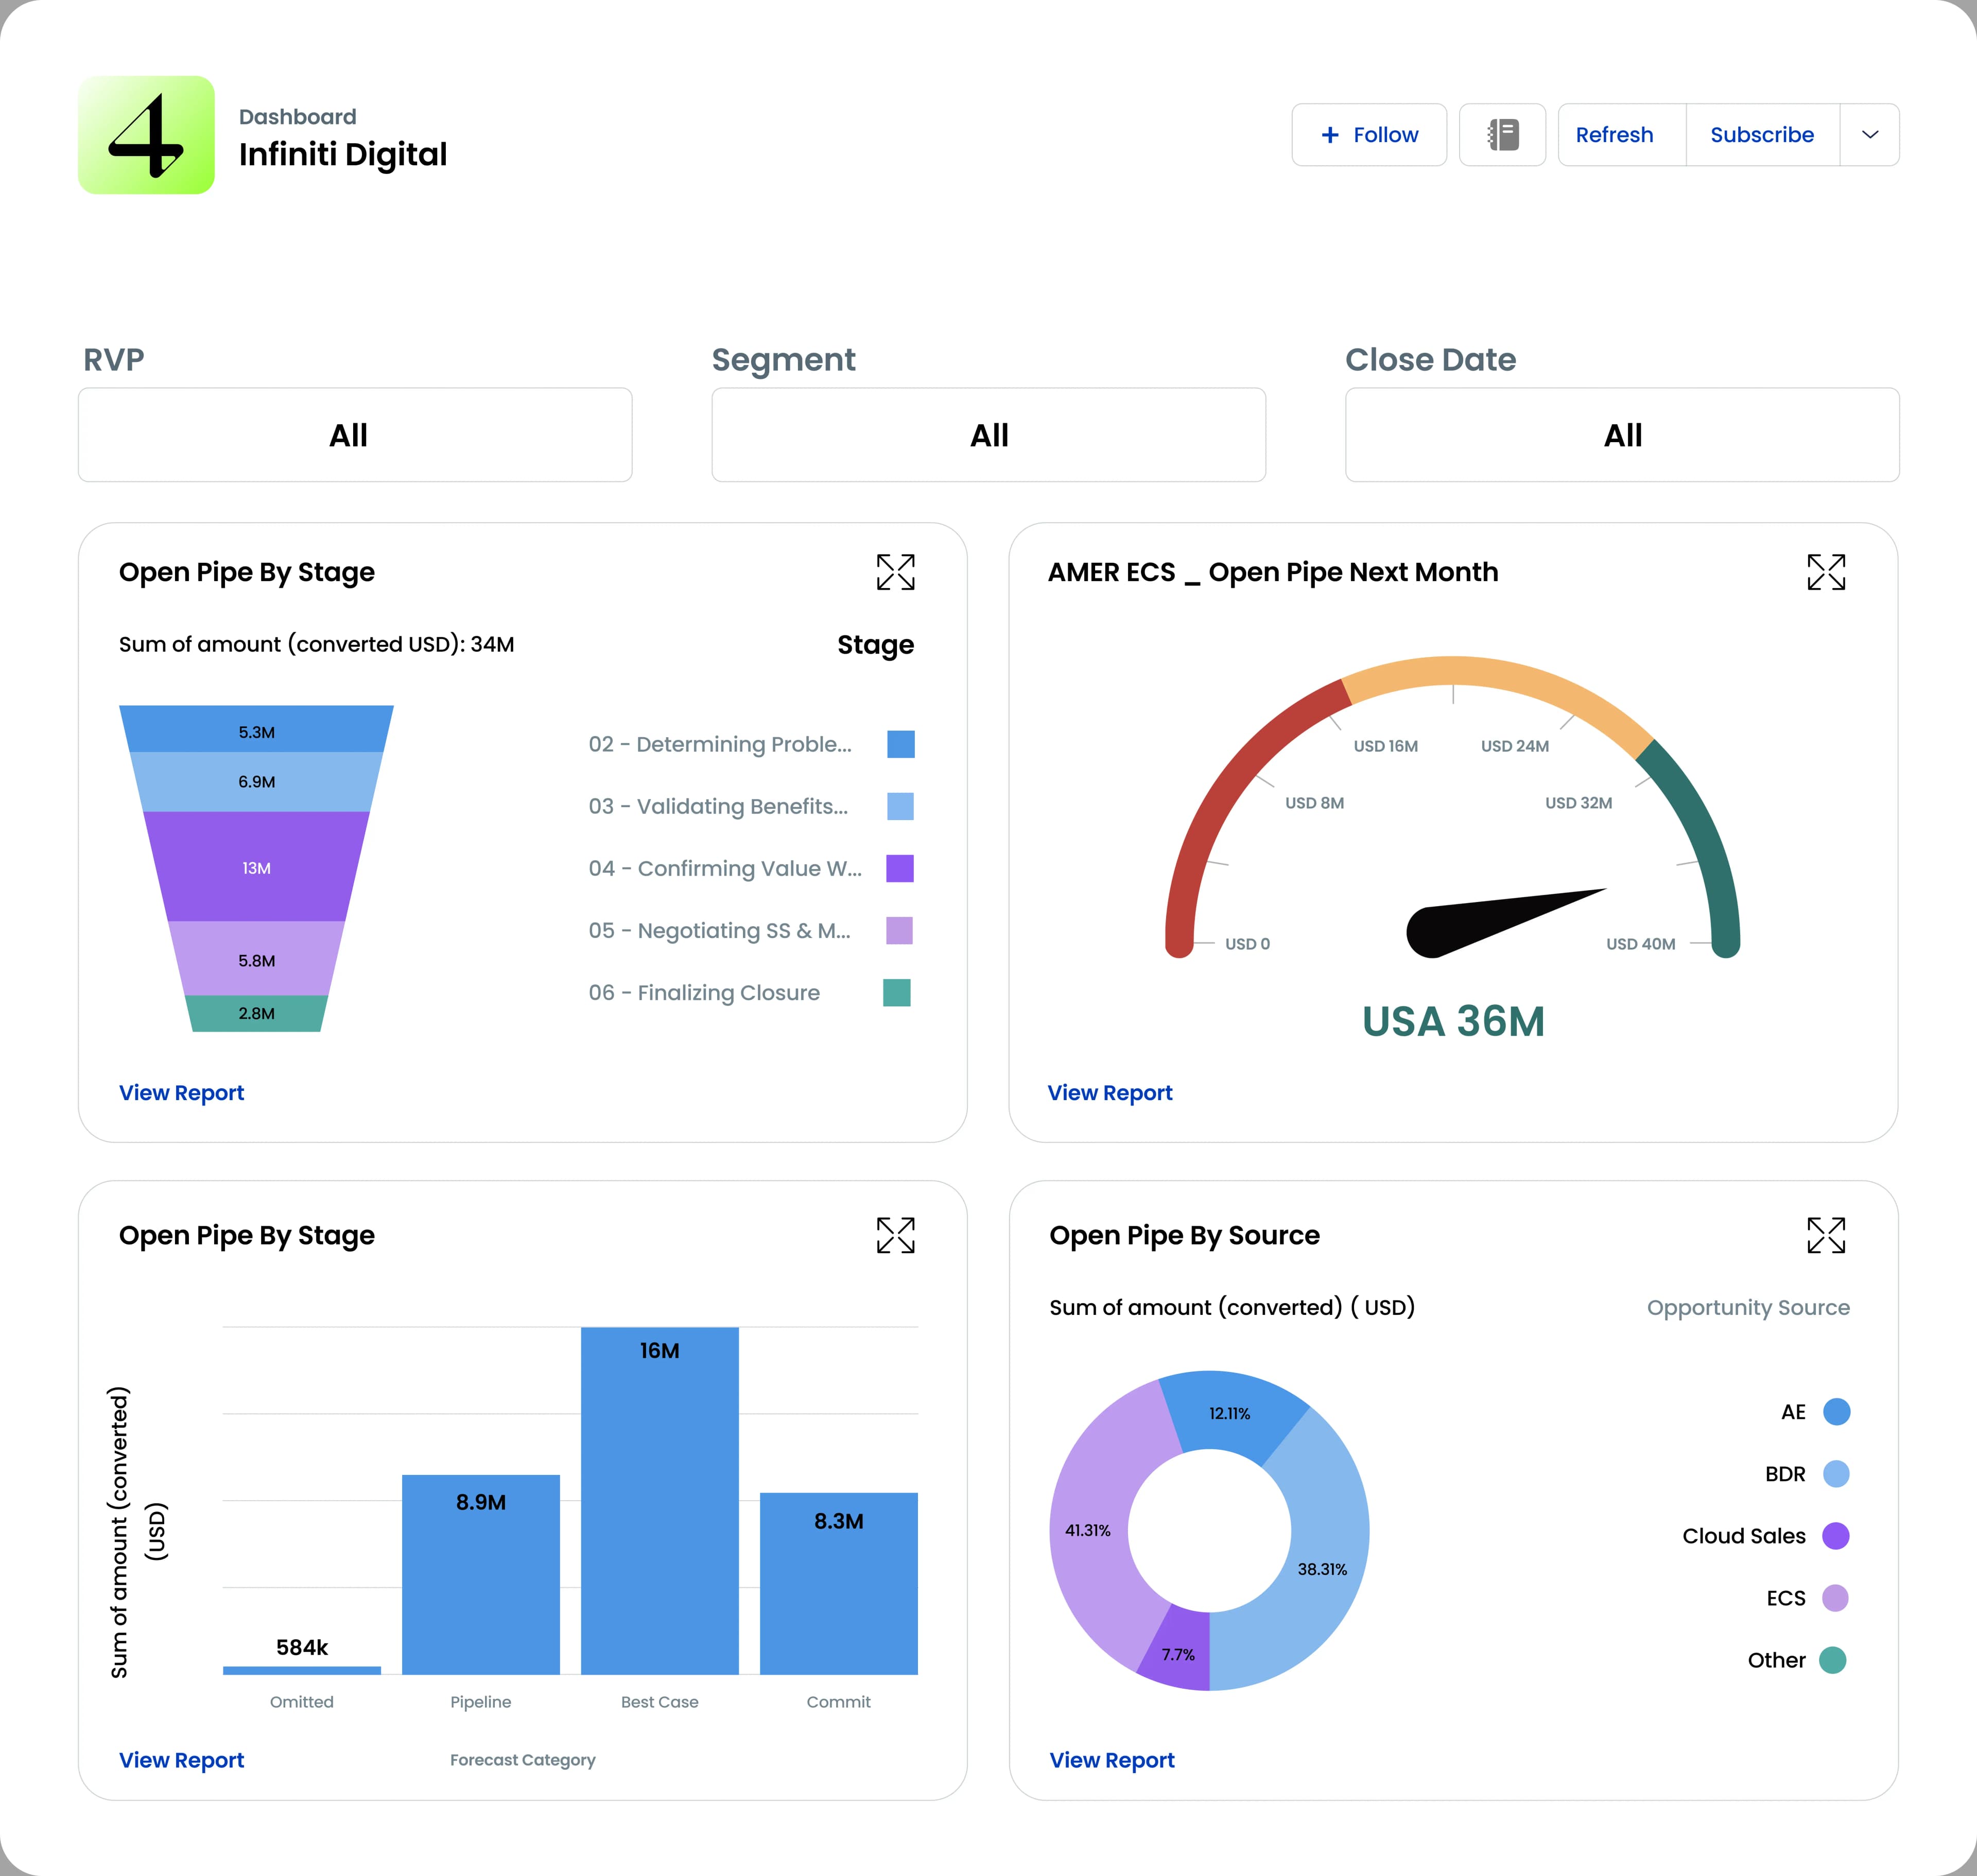Open the RVP filter dropdown

point(354,435)
